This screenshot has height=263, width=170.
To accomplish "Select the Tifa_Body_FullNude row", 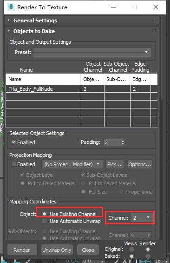I will click(x=82, y=89).
